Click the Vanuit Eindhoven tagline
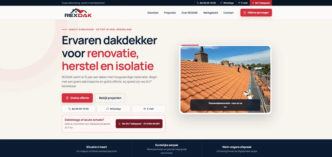Image resolution: width=332 pixels, height=157 pixels. (x=100, y=29)
